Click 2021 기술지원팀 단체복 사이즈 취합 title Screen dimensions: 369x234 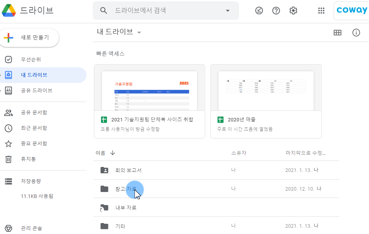click(x=152, y=119)
